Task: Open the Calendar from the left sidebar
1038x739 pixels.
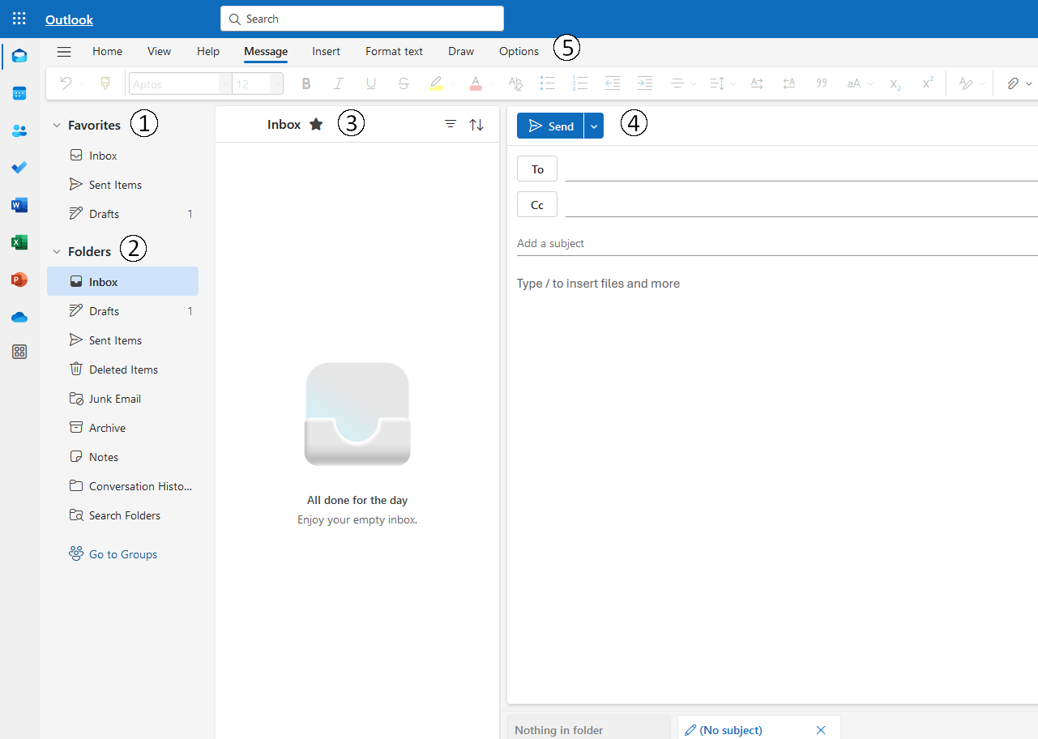Action: pos(19,93)
